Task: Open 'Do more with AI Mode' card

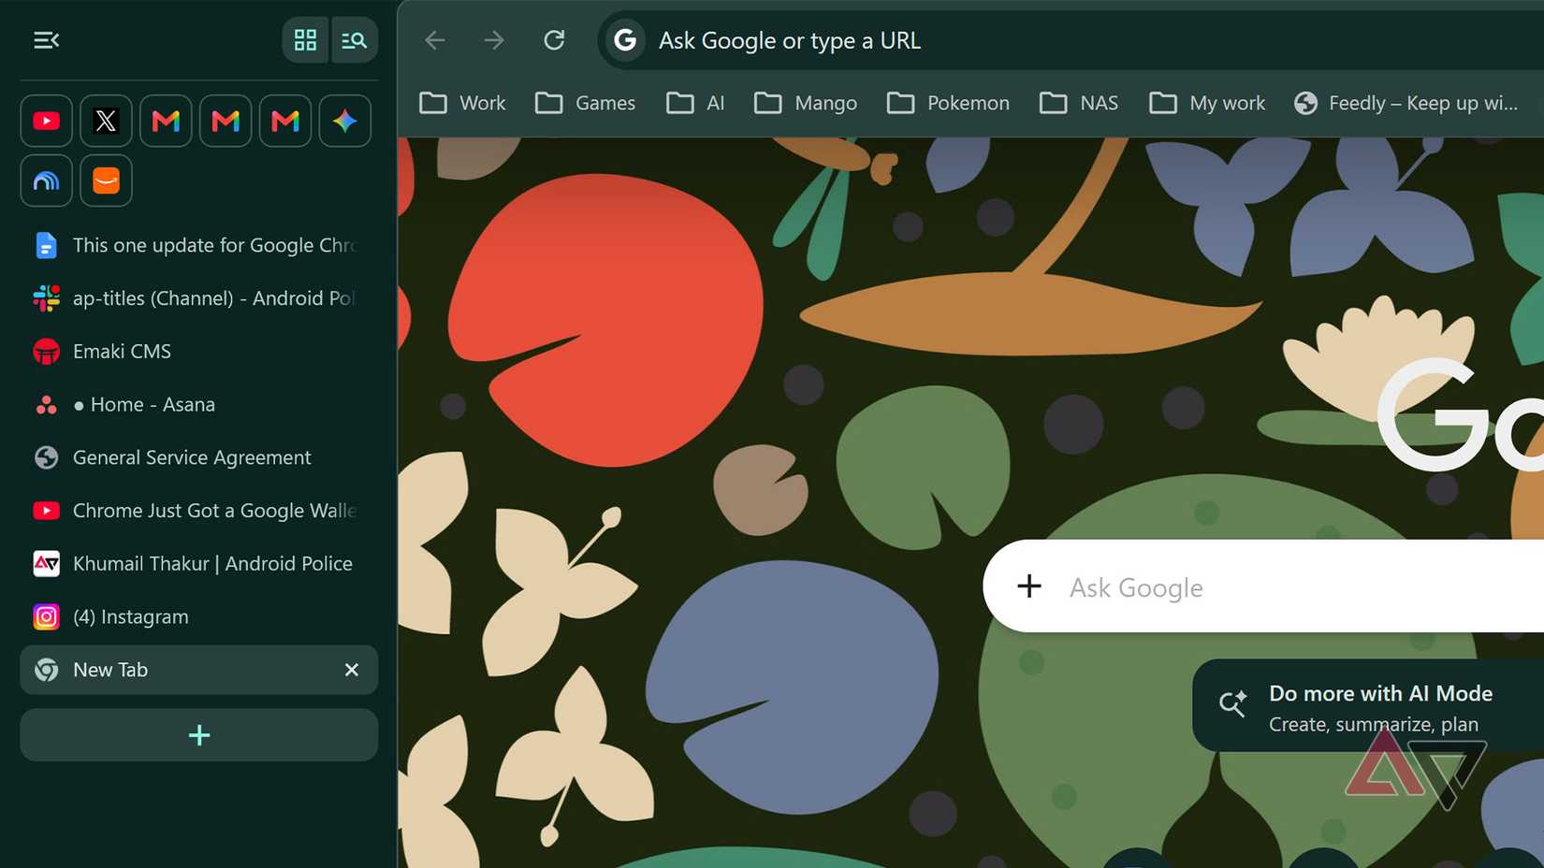Action: tap(1368, 706)
